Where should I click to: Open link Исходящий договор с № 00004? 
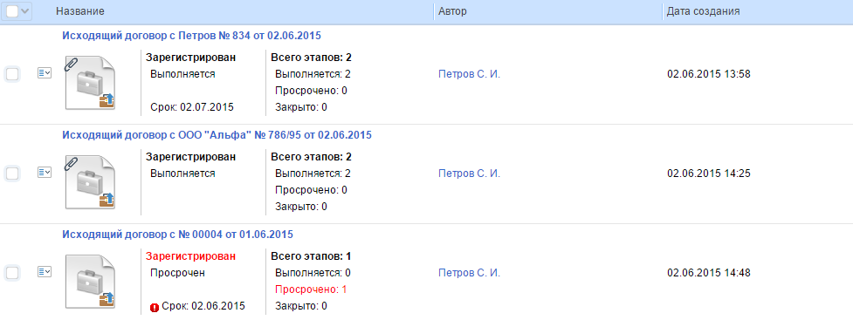(x=177, y=235)
